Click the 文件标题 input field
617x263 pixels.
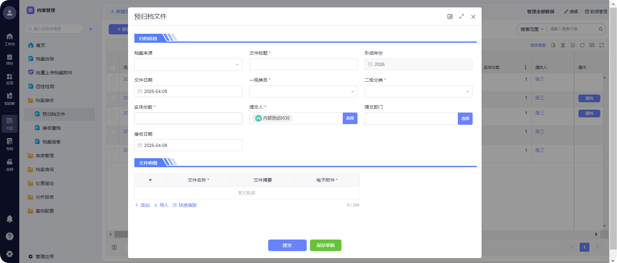pos(303,64)
